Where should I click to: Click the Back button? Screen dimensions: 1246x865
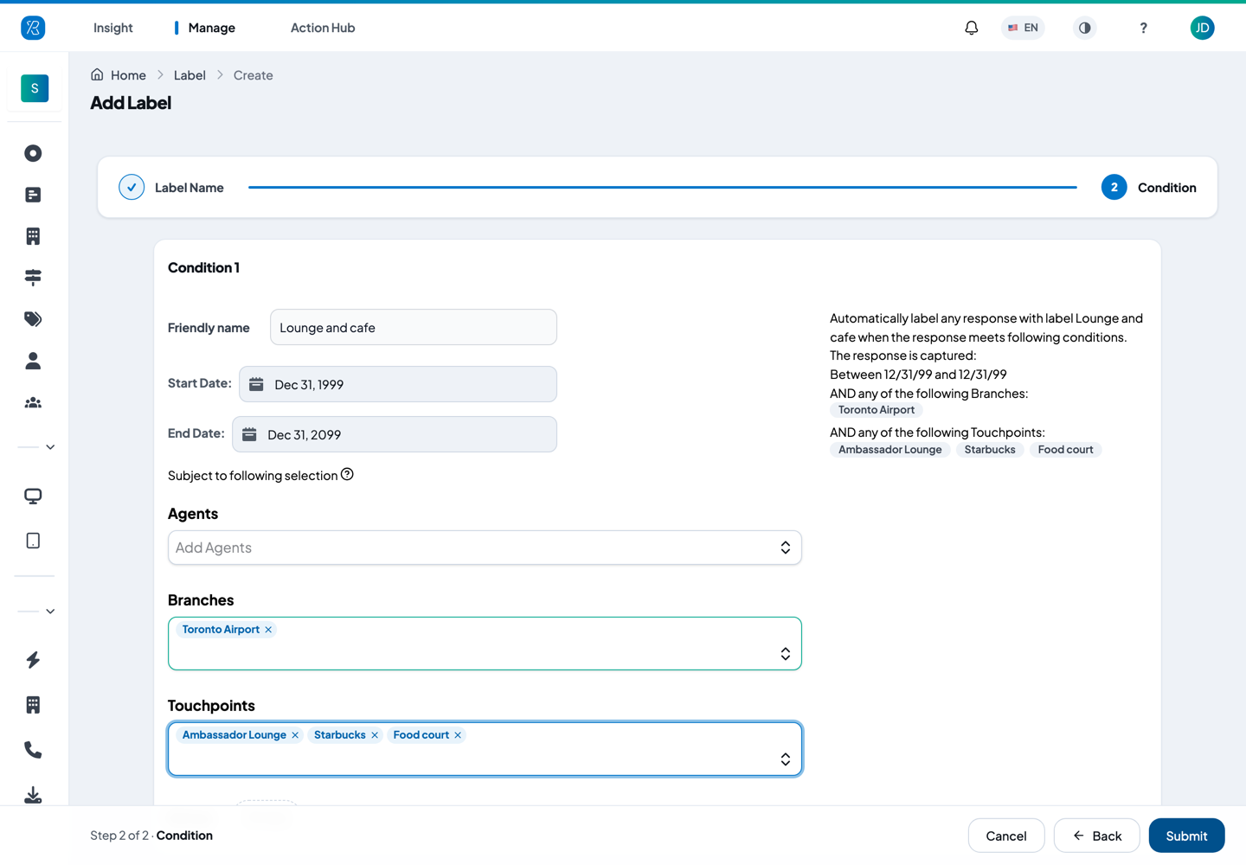pos(1096,836)
